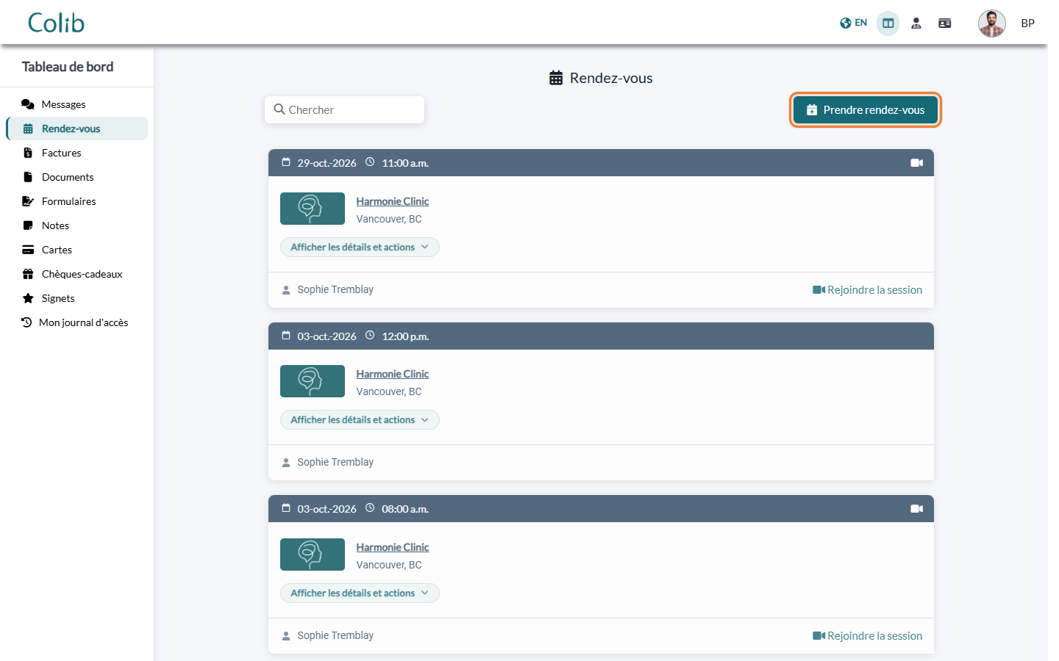The image size is (1059, 661).
Task: Click the clinic logo thumbnail on the 11:00 a.m. appointment
Action: pyautogui.click(x=313, y=209)
